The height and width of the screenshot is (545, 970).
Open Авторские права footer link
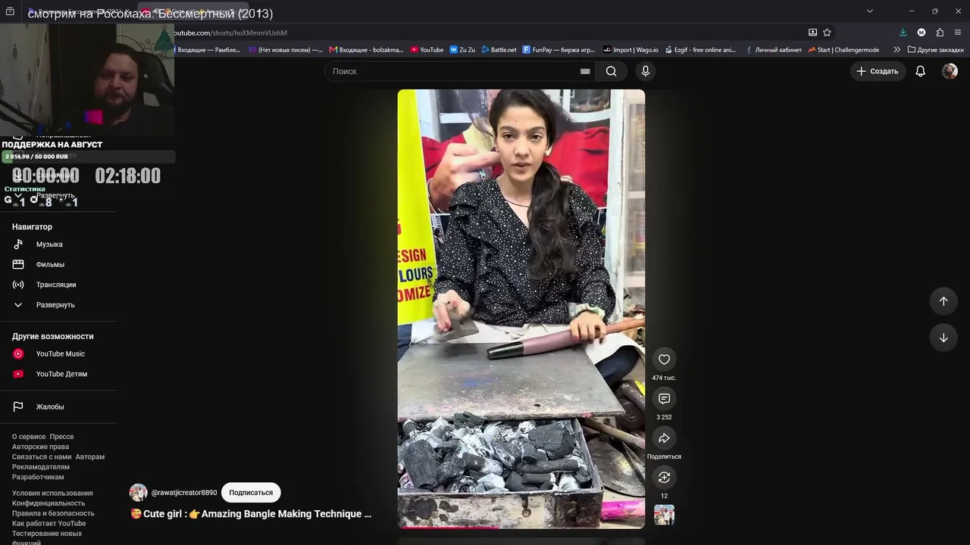(x=40, y=447)
